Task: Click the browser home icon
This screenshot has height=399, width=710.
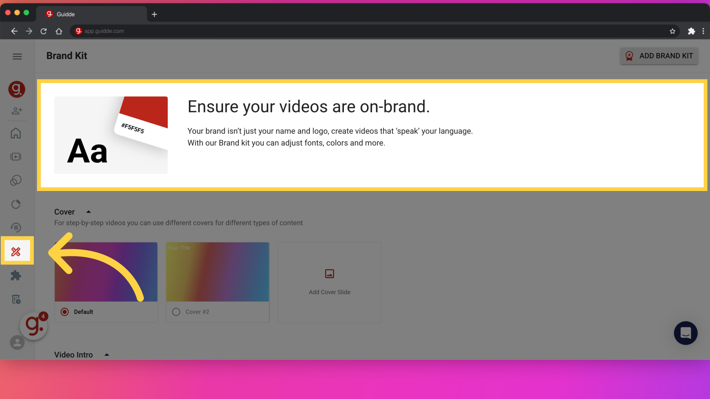Action: (59, 31)
